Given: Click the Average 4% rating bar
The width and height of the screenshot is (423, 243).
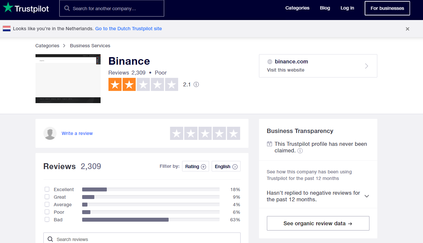Looking at the screenshot, I should (x=151, y=205).
